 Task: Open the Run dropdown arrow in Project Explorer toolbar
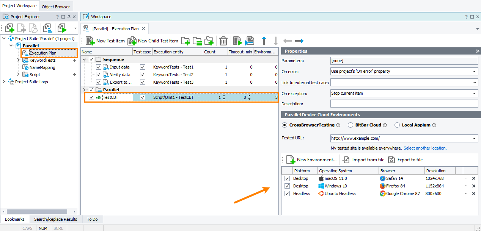(x=75, y=28)
